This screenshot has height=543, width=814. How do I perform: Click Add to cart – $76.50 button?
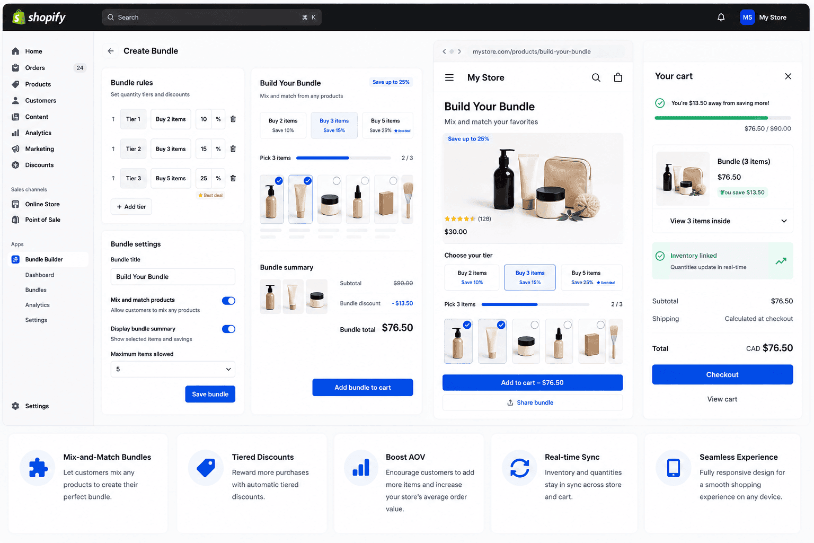click(x=533, y=383)
